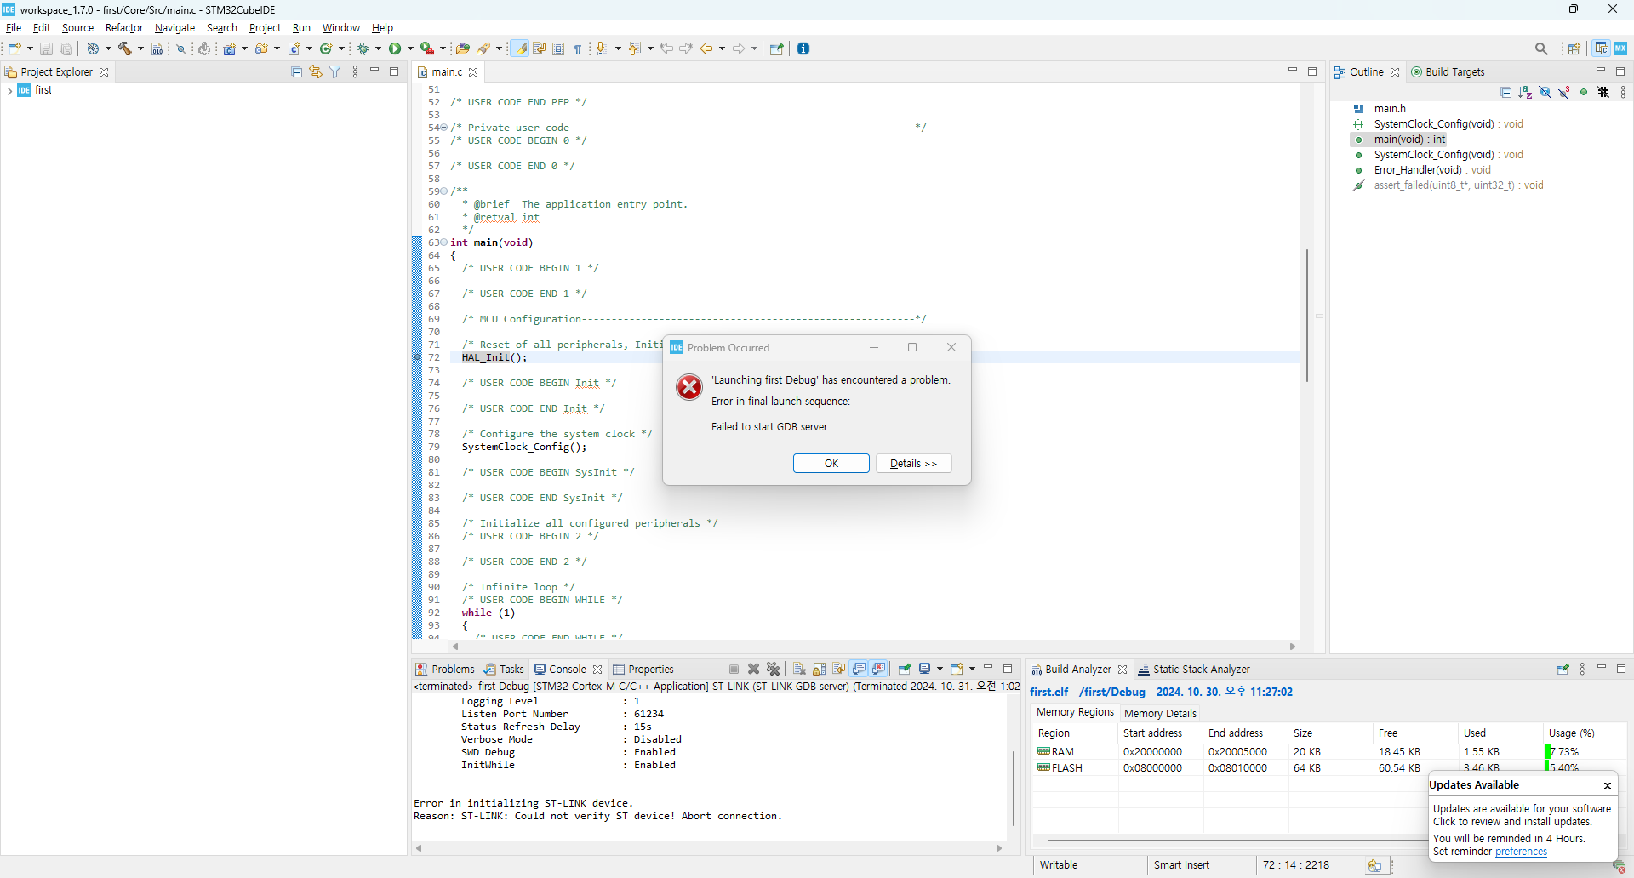Viewport: 1634px width, 878px height.
Task: Collapse the Private user code comment fold
Action: (444, 128)
